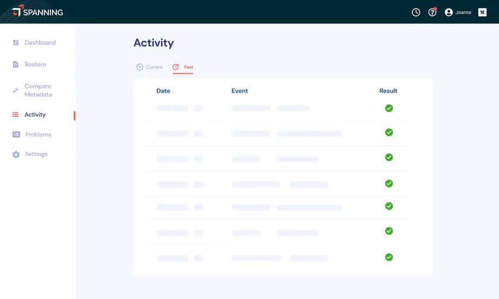Viewport: 499px width, 299px height.
Task: Select the Past tab
Action: (188, 67)
